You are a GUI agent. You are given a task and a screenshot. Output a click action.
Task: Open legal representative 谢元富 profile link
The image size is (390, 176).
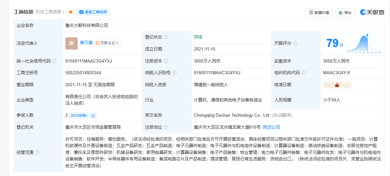pyautogui.click(x=86, y=42)
